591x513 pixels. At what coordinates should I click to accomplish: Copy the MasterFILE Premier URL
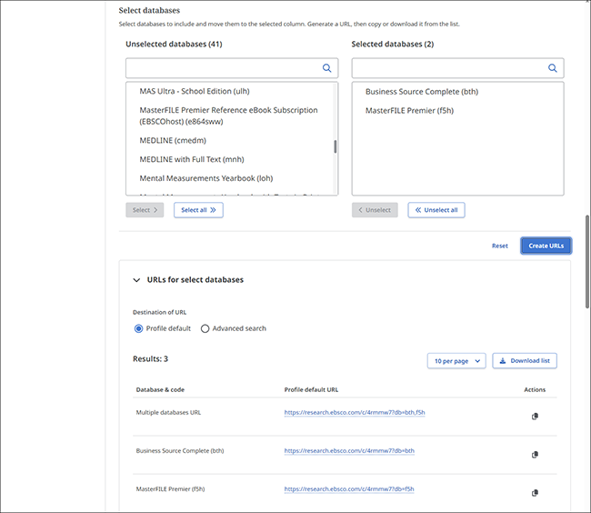pos(535,493)
